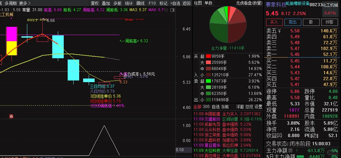Image resolution: width=341 pixels, height=158 pixels.
Task: Click the 主力成本: 5.56元 label
Action: click(x=139, y=74)
